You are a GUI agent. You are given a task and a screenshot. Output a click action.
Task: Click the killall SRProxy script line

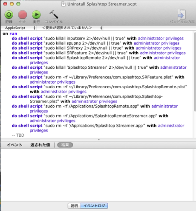pos(96,48)
